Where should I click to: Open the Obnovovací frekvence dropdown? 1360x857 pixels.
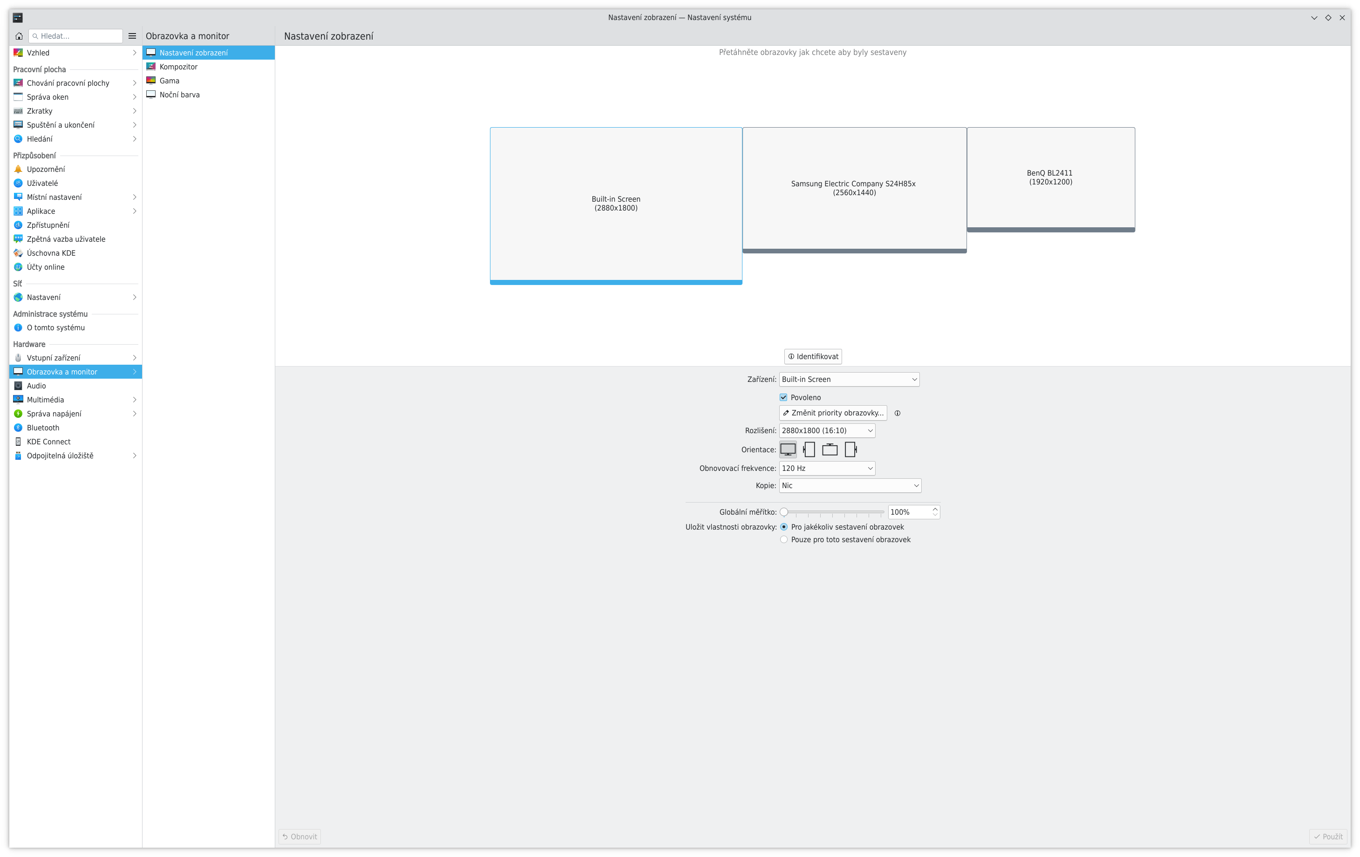click(x=827, y=469)
